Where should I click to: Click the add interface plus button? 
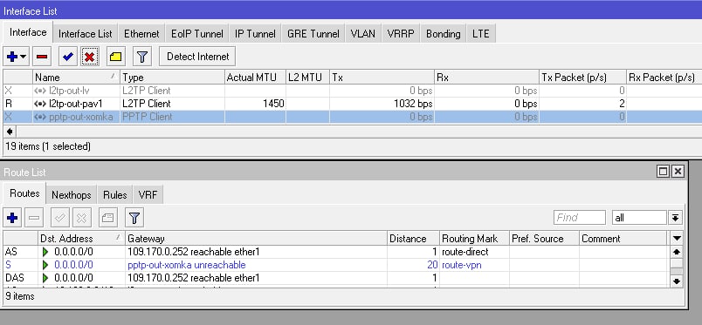pos(12,57)
